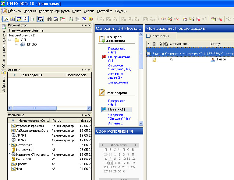This screenshot has height=180, width=234.
Task: Click the mail icon in the K2 task row
Action: click(154, 60)
